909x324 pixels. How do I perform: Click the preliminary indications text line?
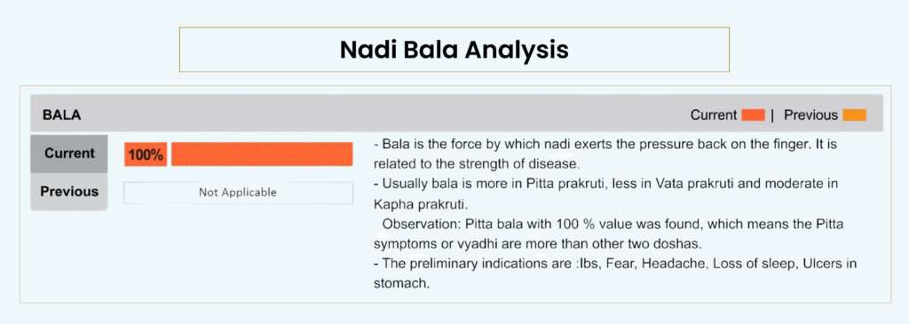[615, 264]
